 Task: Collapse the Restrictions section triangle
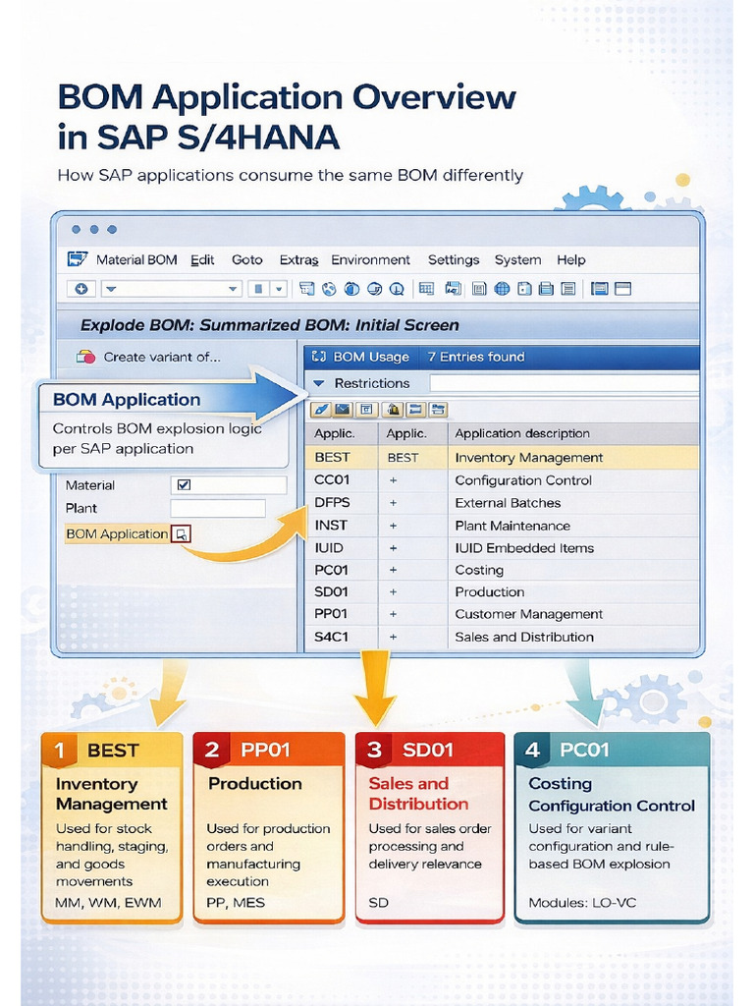pyautogui.click(x=318, y=383)
